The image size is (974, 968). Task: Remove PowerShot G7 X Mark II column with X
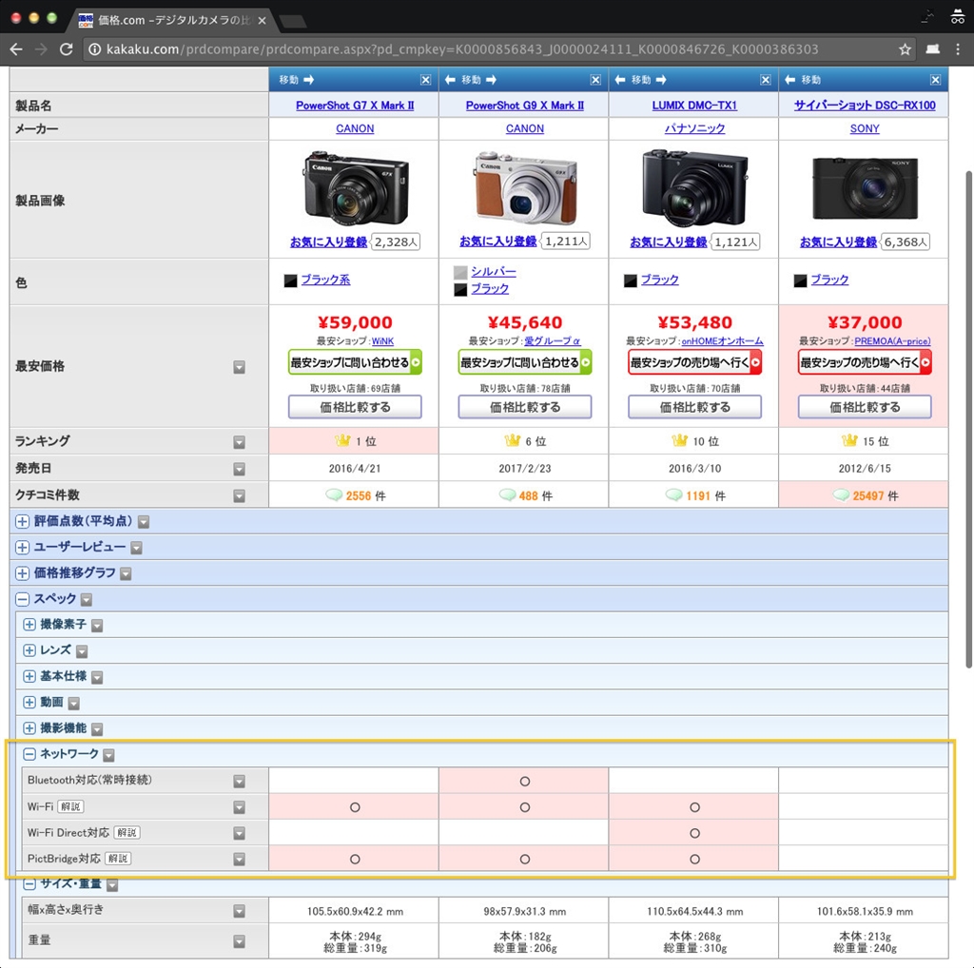click(425, 80)
